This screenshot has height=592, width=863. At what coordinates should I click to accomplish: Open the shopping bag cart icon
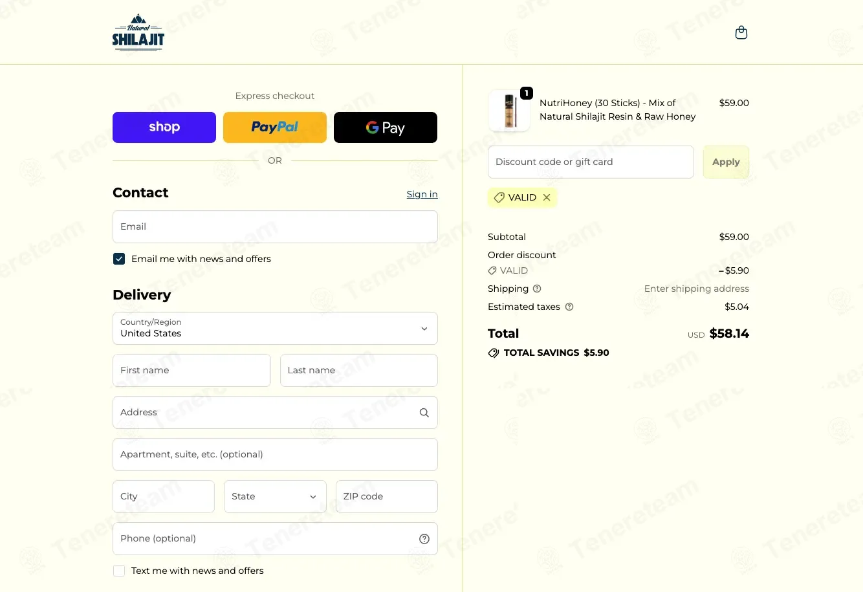(x=741, y=32)
